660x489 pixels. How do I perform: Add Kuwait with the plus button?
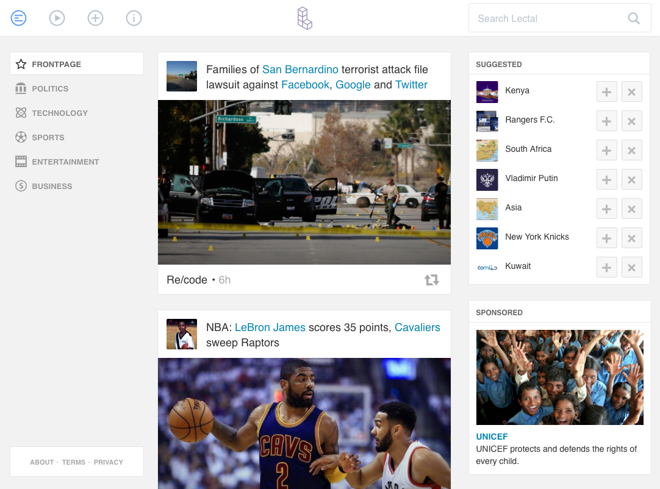click(606, 267)
